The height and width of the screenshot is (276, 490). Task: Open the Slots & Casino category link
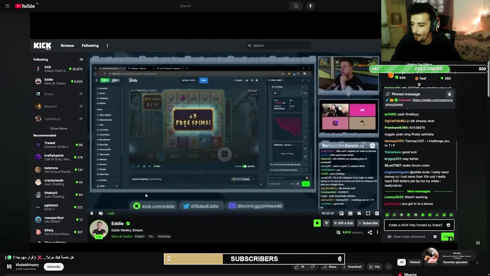pos(122,237)
